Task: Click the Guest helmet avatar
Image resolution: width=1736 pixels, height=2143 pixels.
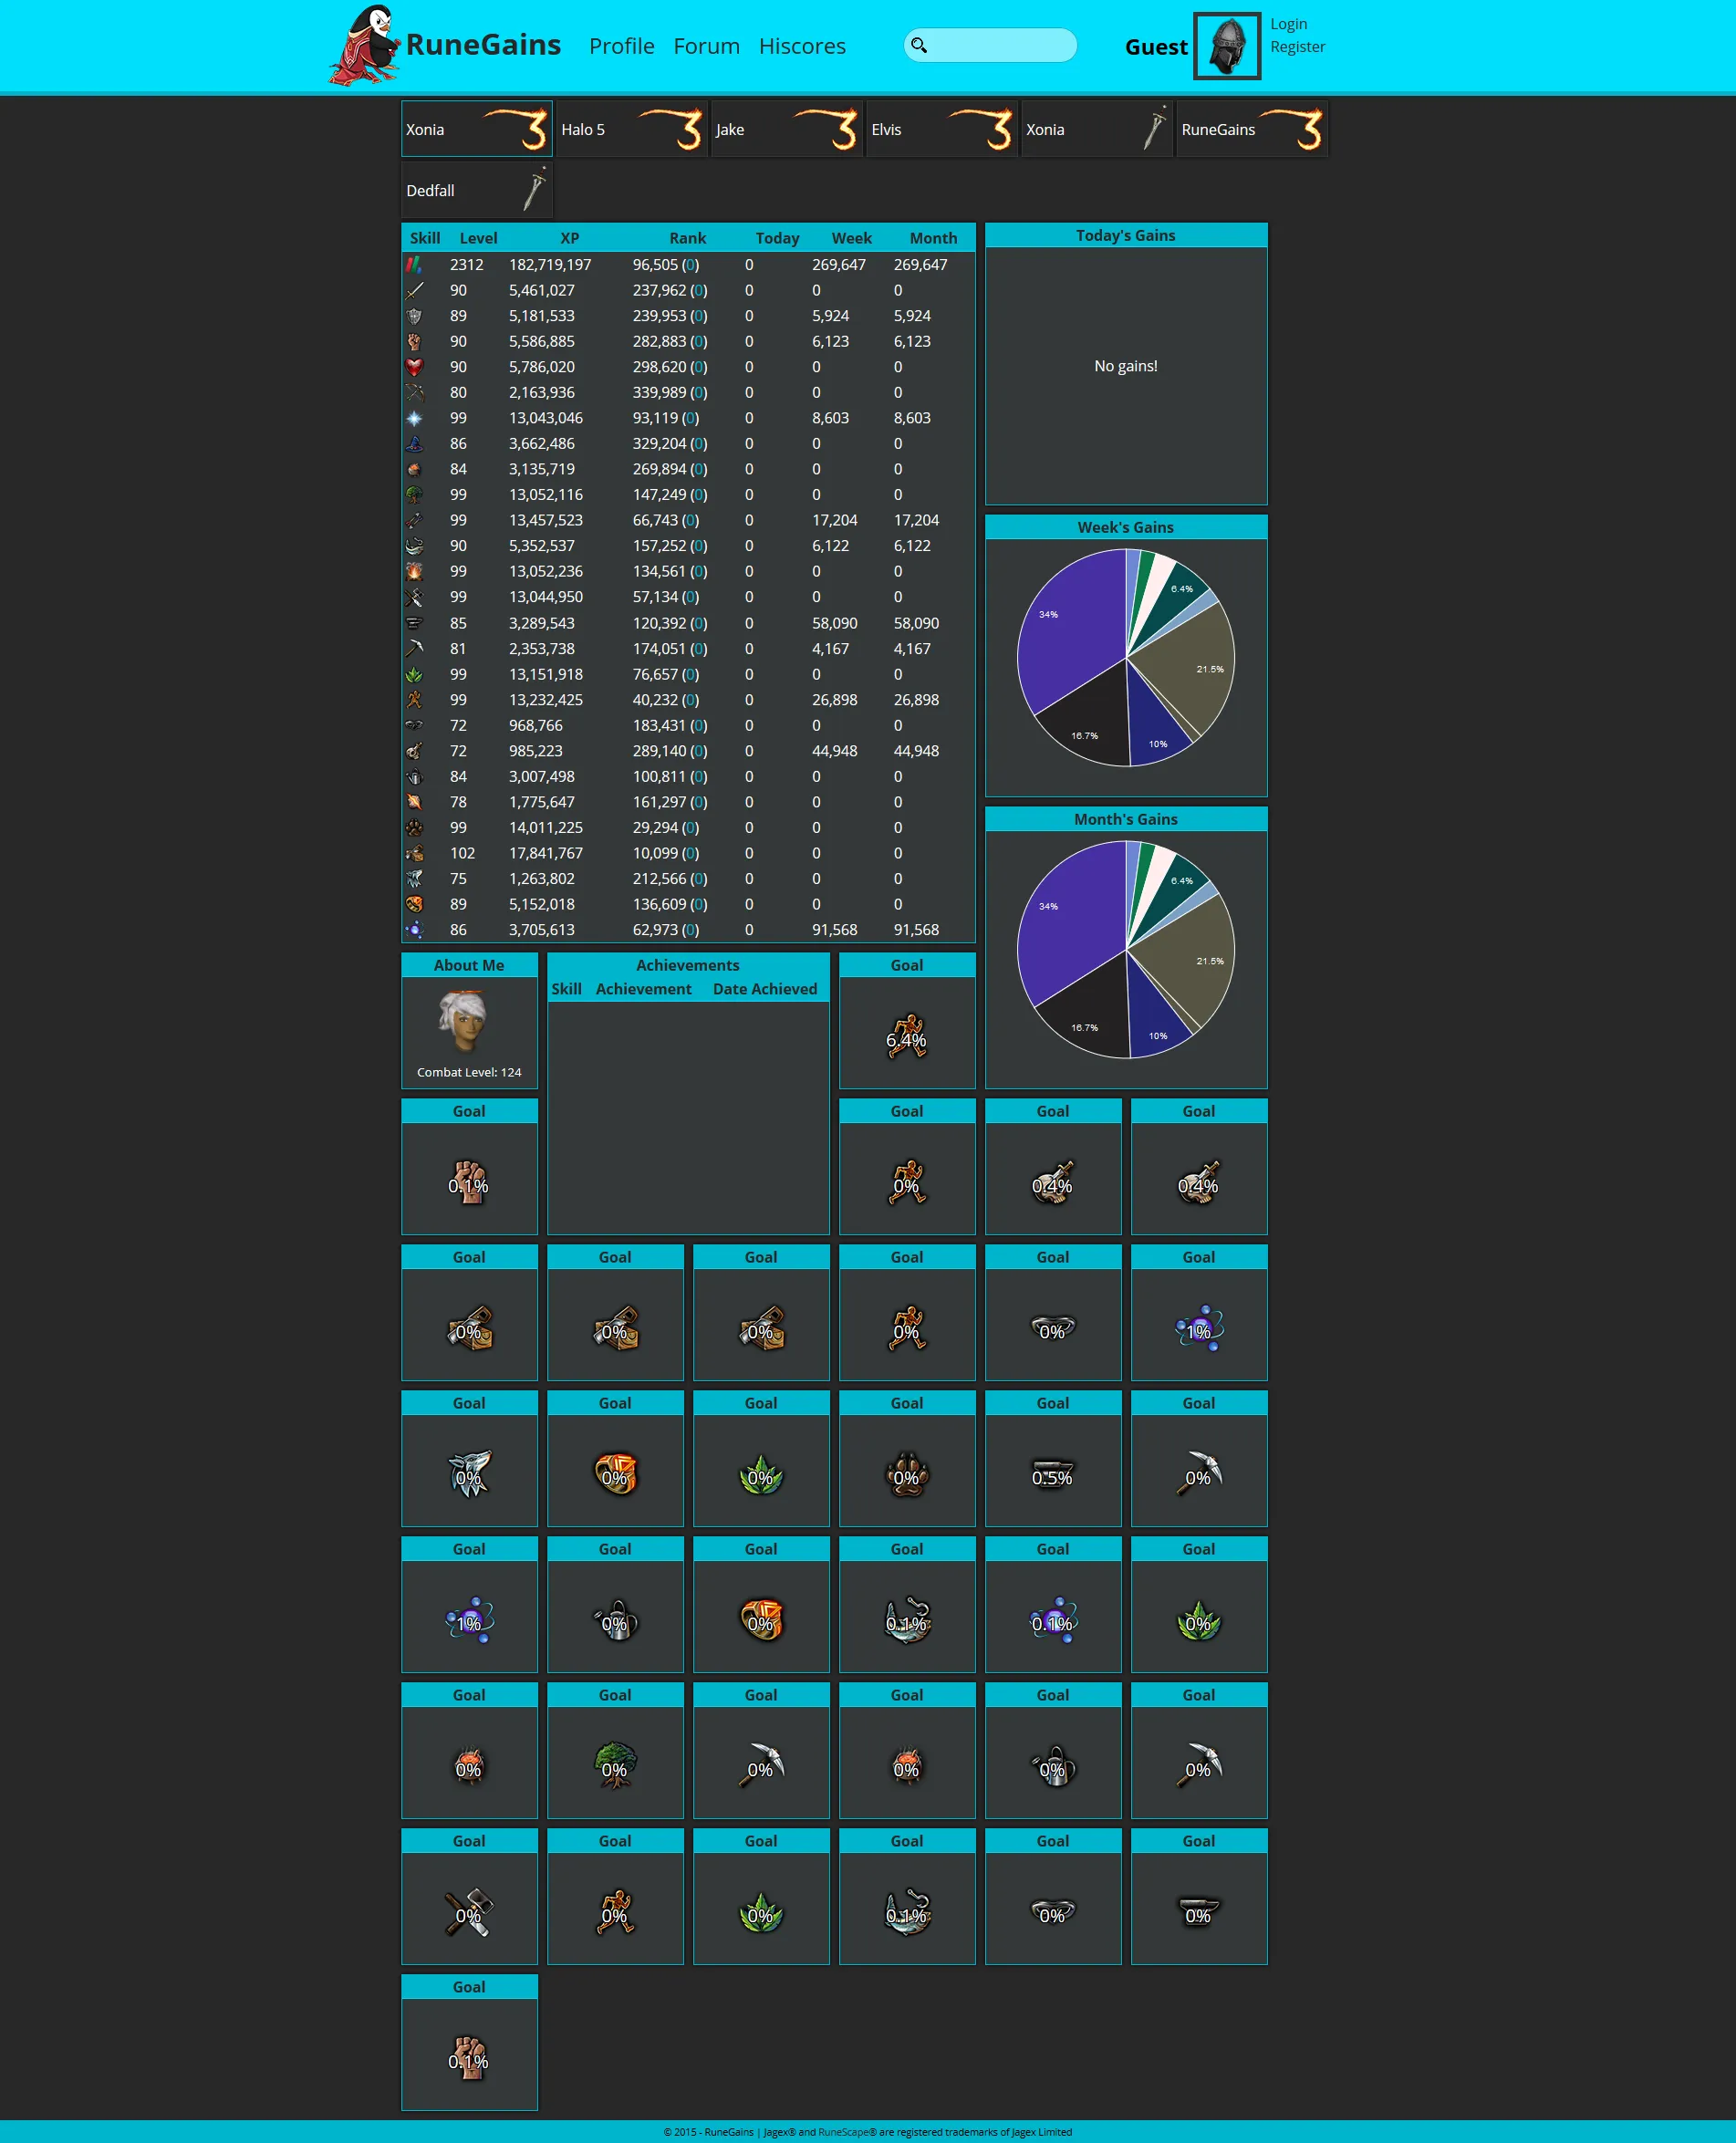Action: pyautogui.click(x=1226, y=46)
